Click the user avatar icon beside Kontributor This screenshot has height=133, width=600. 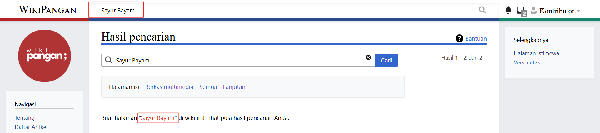[x=534, y=11]
